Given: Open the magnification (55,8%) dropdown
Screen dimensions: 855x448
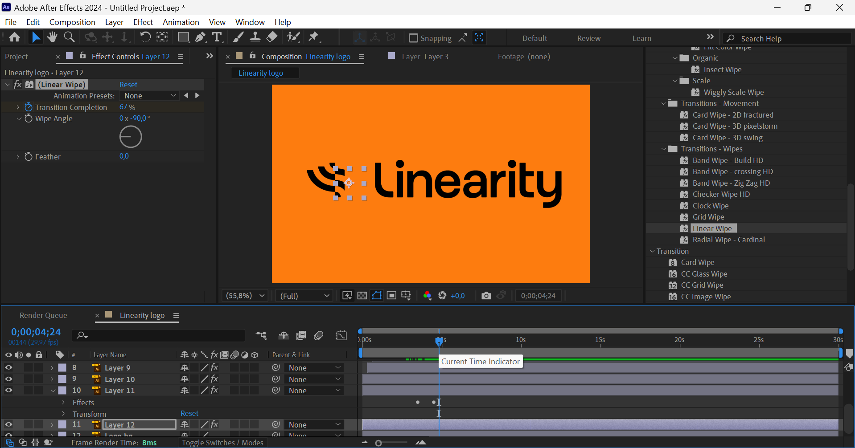Looking at the screenshot, I should click(245, 296).
